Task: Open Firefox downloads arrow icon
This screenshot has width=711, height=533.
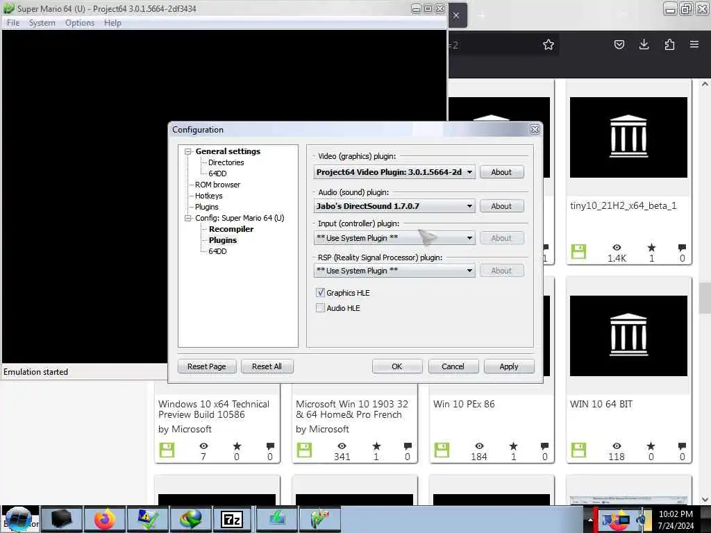Action: point(644,44)
